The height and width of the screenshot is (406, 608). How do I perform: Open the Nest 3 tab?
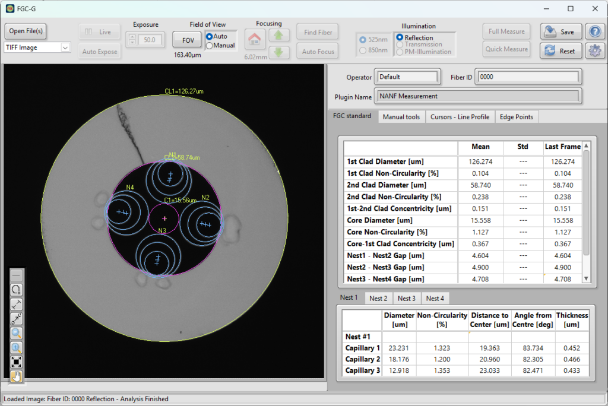[406, 298]
